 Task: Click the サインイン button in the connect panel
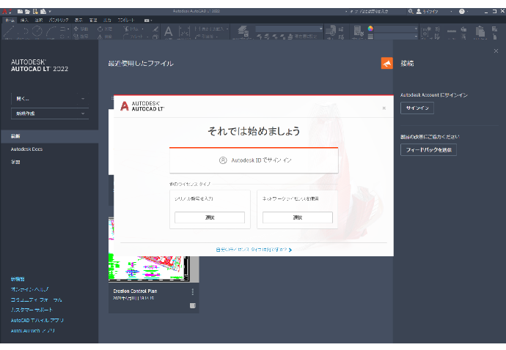(417, 108)
